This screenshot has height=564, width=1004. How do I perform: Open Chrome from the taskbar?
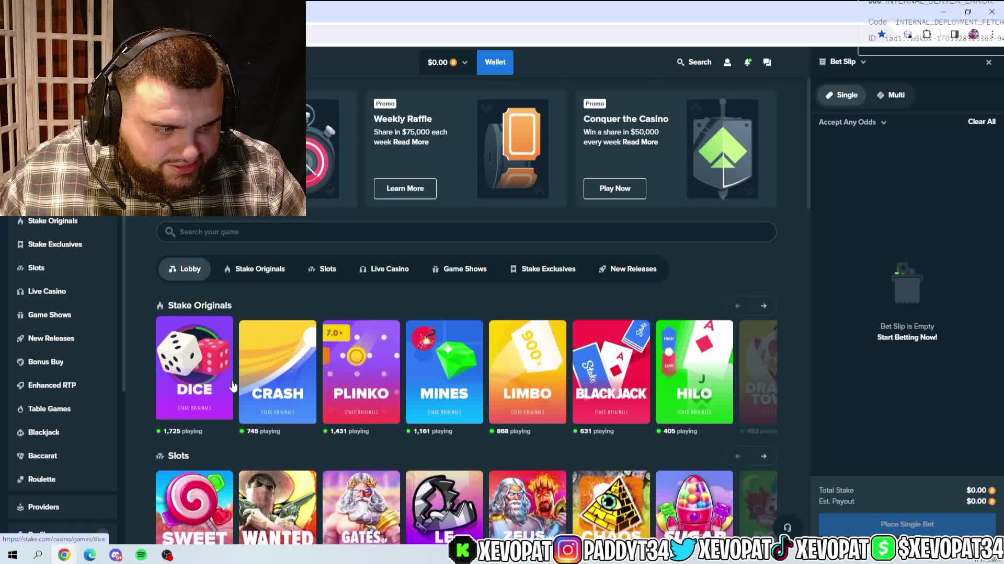(x=64, y=555)
